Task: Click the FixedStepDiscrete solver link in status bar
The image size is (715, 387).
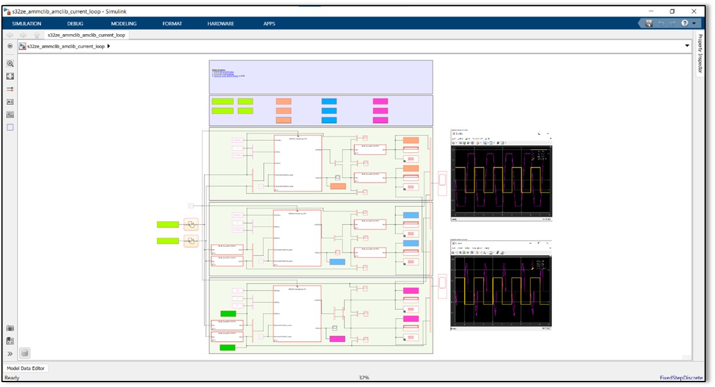Action: [682, 377]
